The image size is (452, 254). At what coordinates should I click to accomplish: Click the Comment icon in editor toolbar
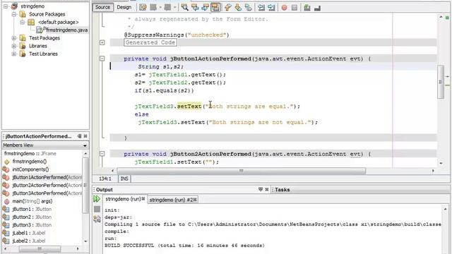307,8
